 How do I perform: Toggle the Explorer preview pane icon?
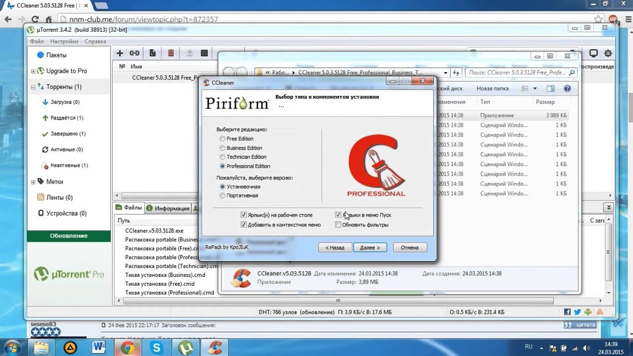point(550,89)
